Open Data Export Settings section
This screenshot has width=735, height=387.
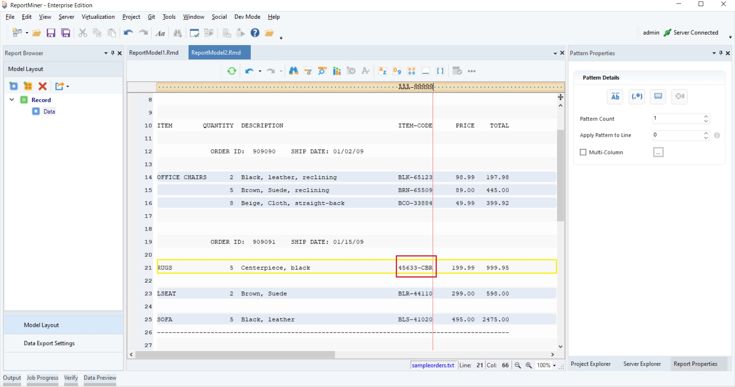pyautogui.click(x=49, y=343)
